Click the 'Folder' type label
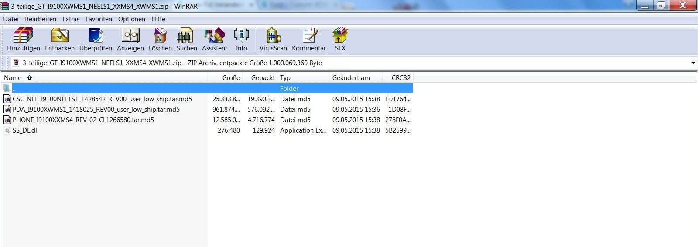Viewport: 698px width, 247px height. (x=289, y=88)
